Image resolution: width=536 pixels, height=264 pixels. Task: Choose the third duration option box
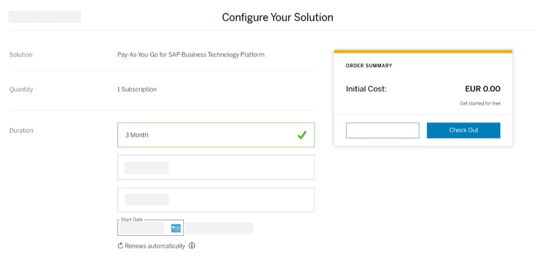(216, 199)
